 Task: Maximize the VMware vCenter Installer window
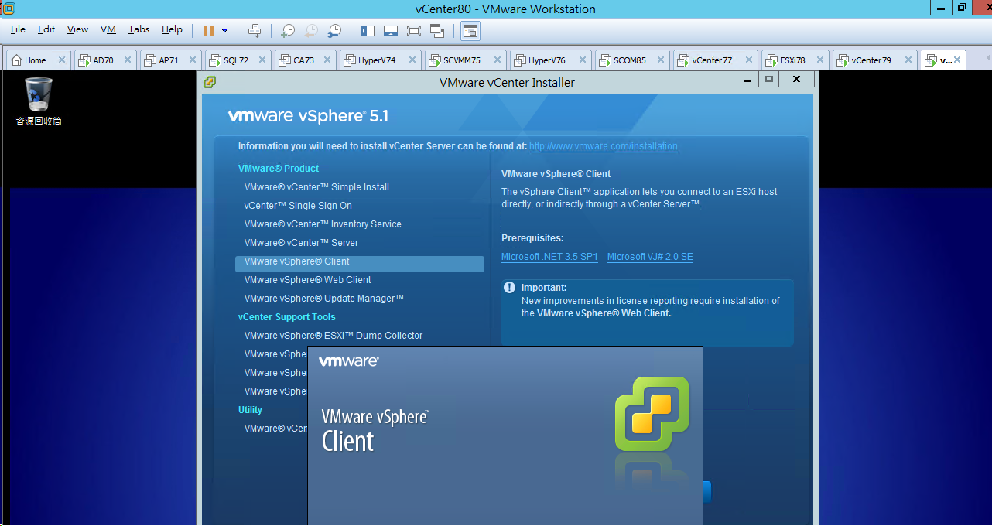pos(768,79)
